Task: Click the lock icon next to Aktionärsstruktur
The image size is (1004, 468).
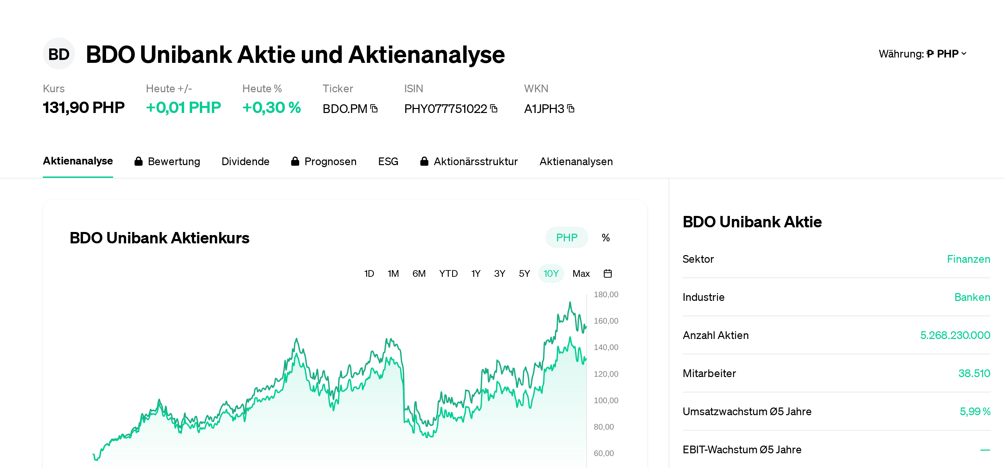Action: (x=424, y=161)
